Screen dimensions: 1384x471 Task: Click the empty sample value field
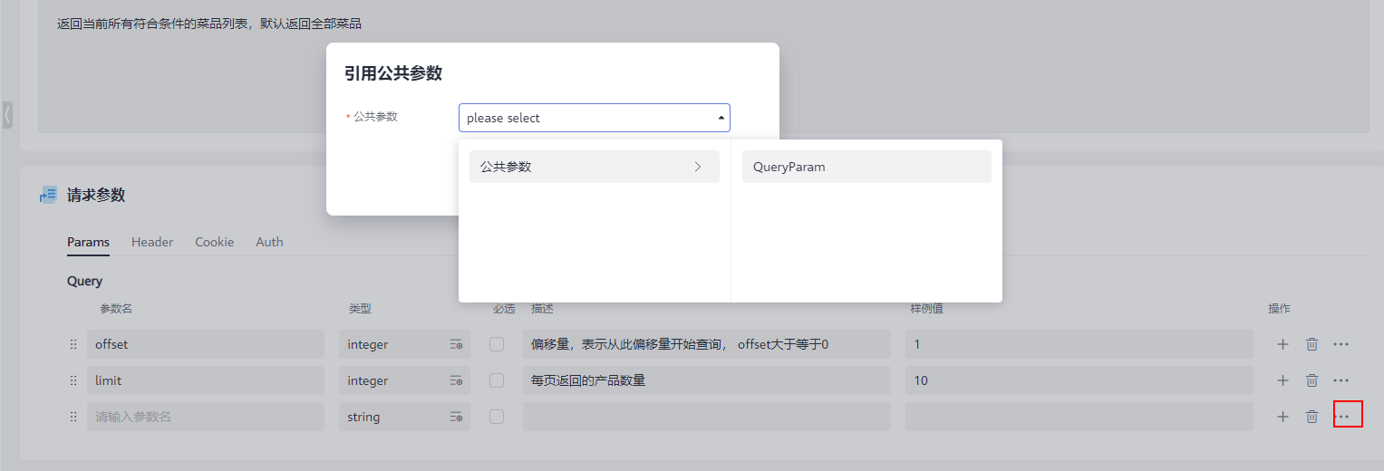point(1079,417)
